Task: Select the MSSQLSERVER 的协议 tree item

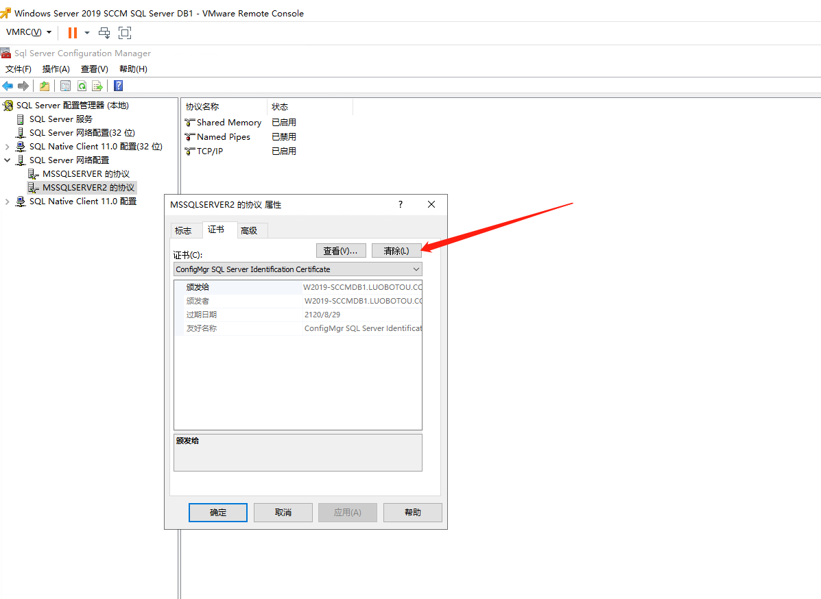Action: coord(86,173)
